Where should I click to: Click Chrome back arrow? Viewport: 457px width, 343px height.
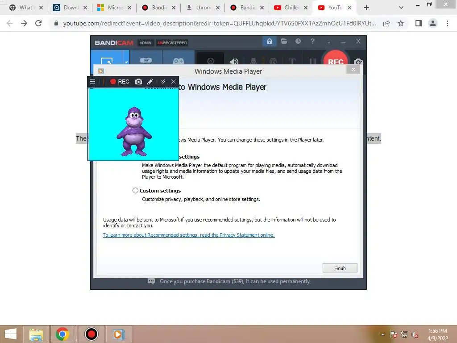(x=10, y=23)
